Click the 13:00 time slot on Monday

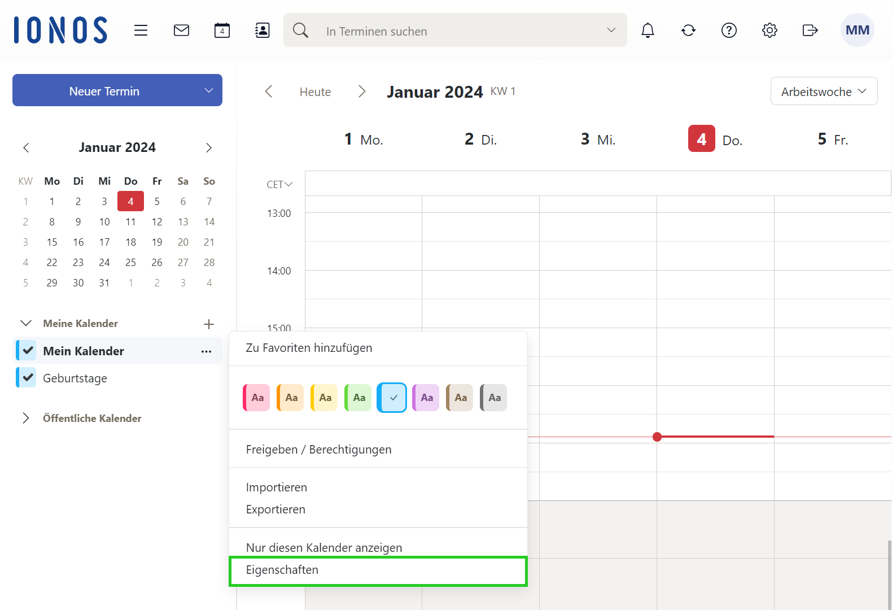pos(364,227)
